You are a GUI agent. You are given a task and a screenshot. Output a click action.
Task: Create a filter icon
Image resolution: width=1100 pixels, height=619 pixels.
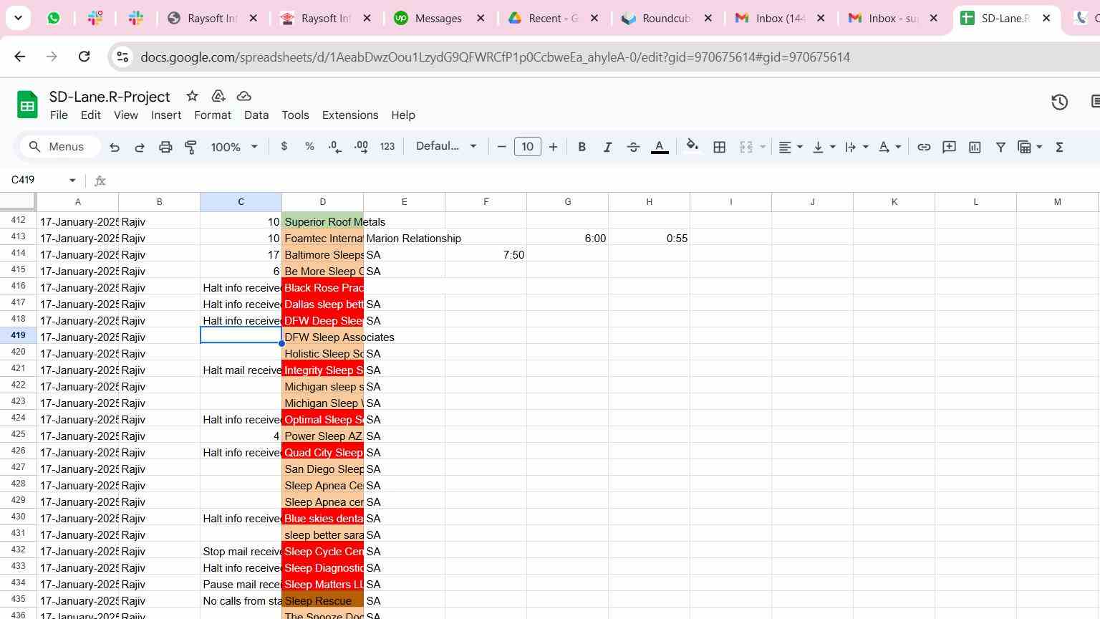click(1000, 147)
